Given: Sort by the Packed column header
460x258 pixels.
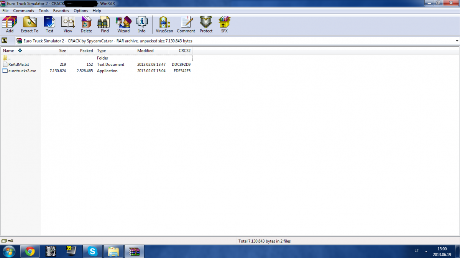Looking at the screenshot, I should [x=81, y=50].
